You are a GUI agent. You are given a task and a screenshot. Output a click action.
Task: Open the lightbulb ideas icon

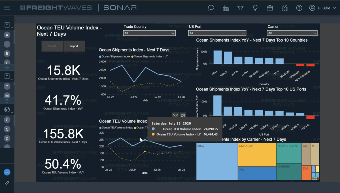(255, 8)
